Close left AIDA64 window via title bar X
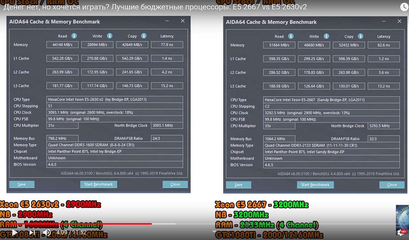This screenshot has height=240, width=409. pyautogui.click(x=183, y=21)
